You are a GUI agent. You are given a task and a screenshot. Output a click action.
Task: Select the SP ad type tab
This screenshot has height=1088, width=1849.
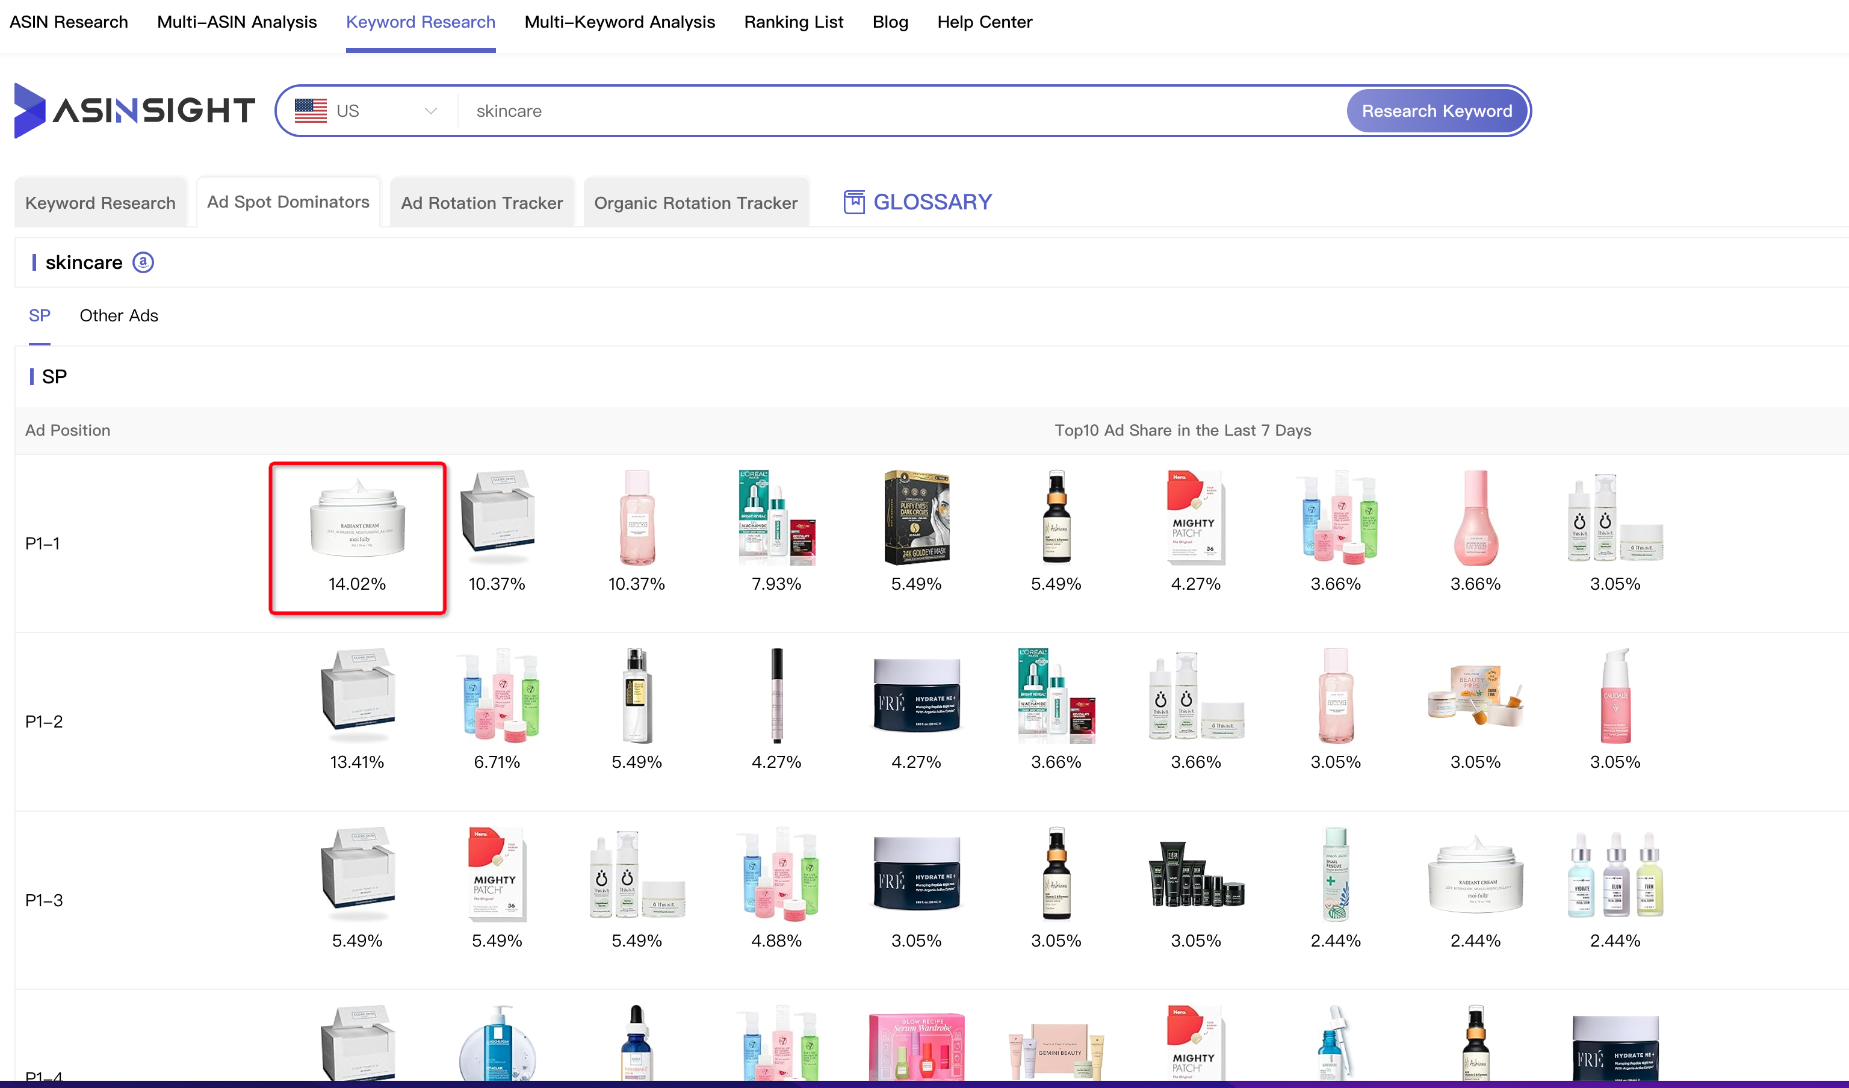pos(40,315)
